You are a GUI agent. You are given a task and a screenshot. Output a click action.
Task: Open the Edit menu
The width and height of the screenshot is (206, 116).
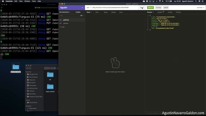(16, 1)
